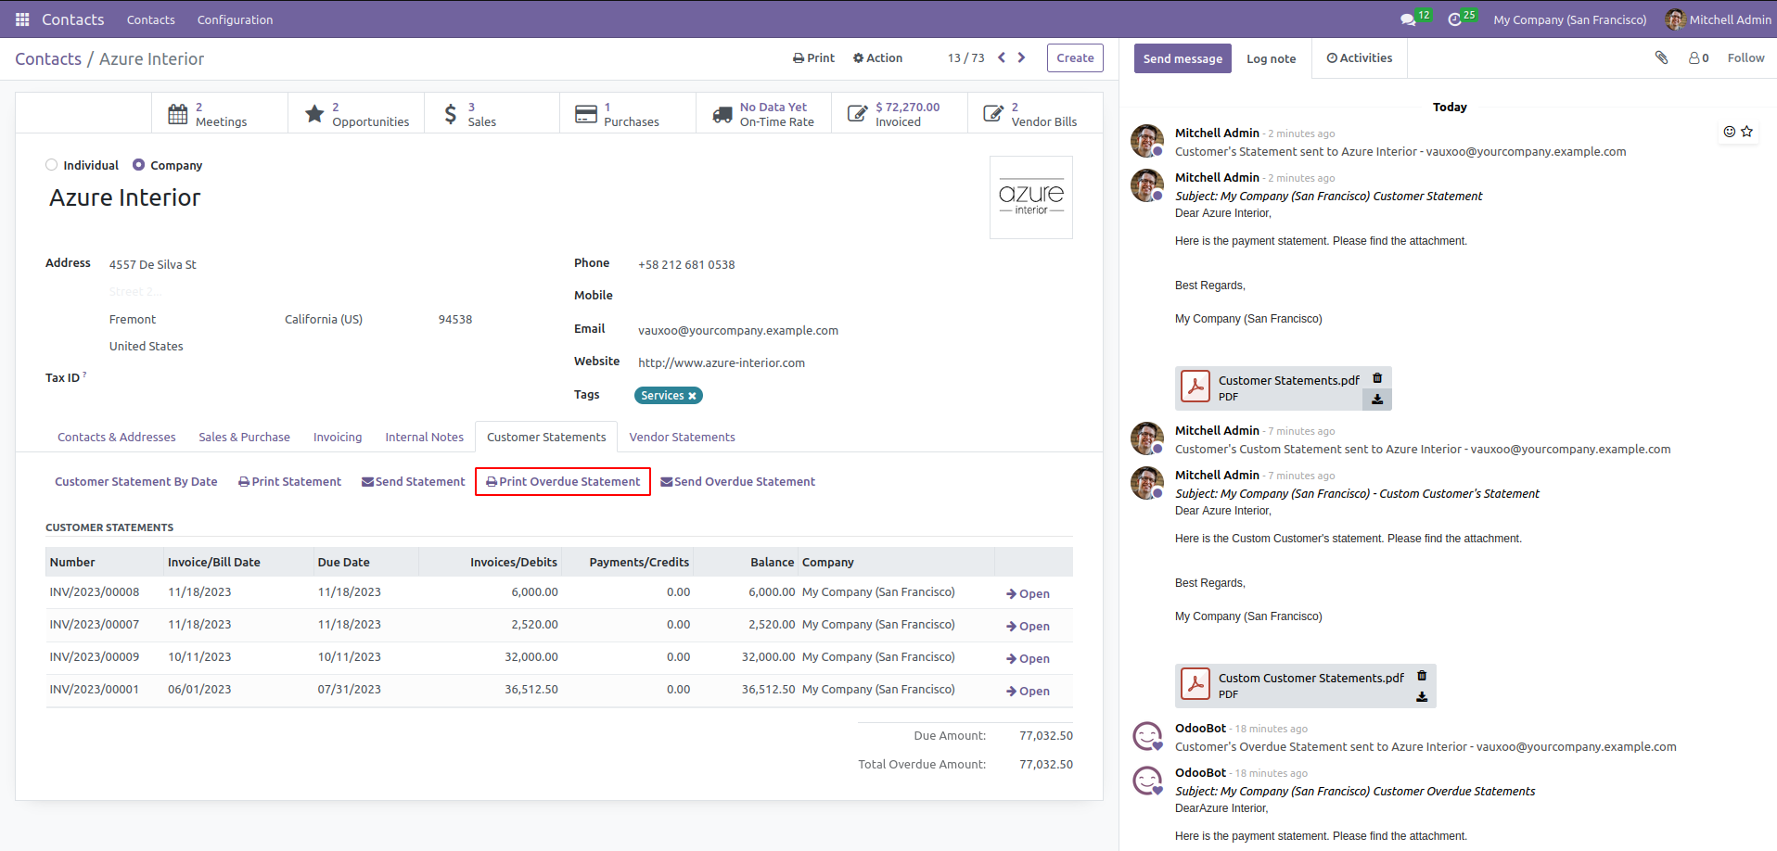Click the phone number +58 212 681 0538
Image resolution: width=1777 pixels, height=851 pixels.
(x=686, y=264)
